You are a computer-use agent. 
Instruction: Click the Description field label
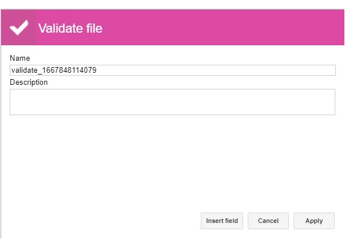(x=29, y=83)
